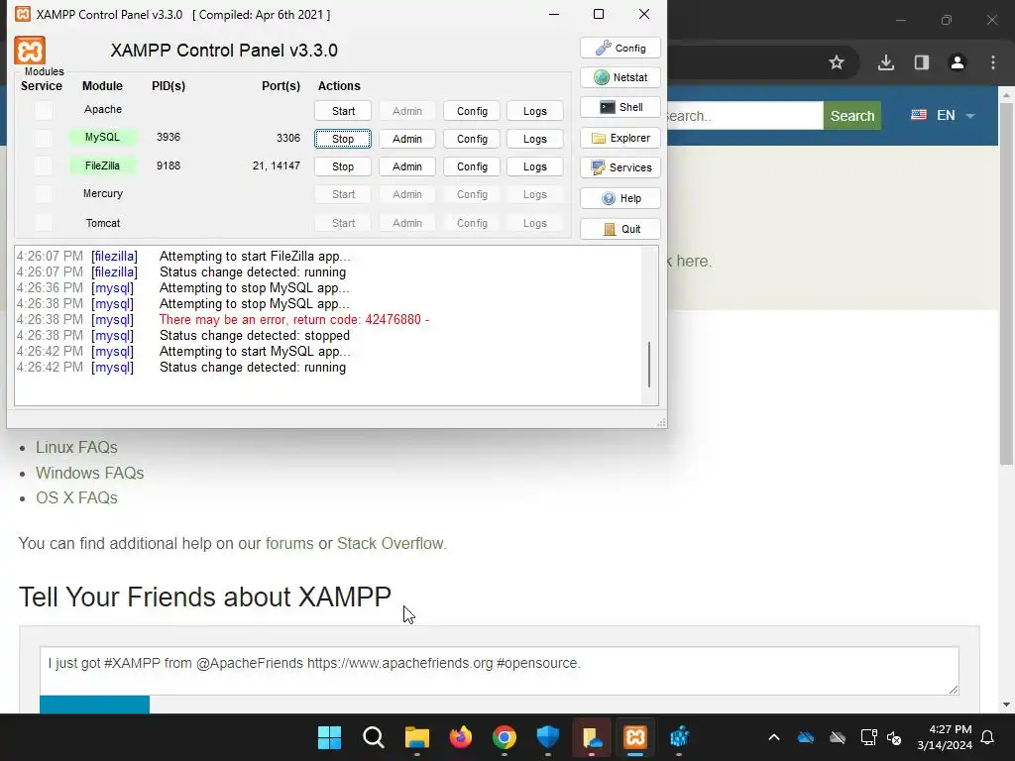Open MySQL Admin

407,139
